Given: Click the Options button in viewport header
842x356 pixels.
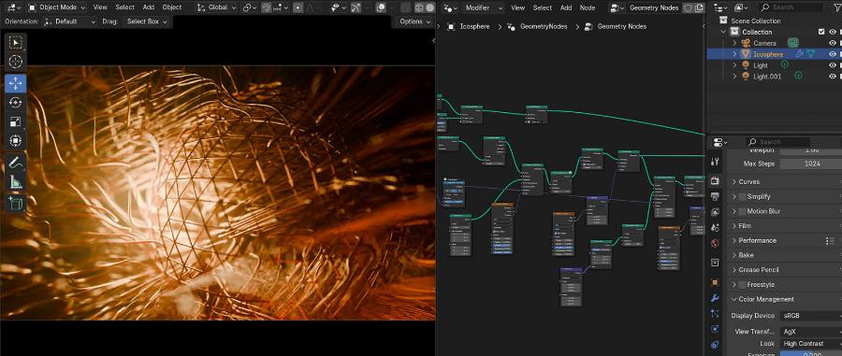Looking at the screenshot, I should pyautogui.click(x=414, y=21).
